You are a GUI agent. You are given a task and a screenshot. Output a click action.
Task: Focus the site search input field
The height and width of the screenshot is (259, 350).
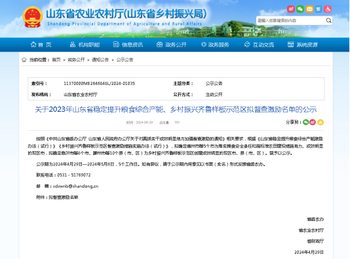coord(291,20)
